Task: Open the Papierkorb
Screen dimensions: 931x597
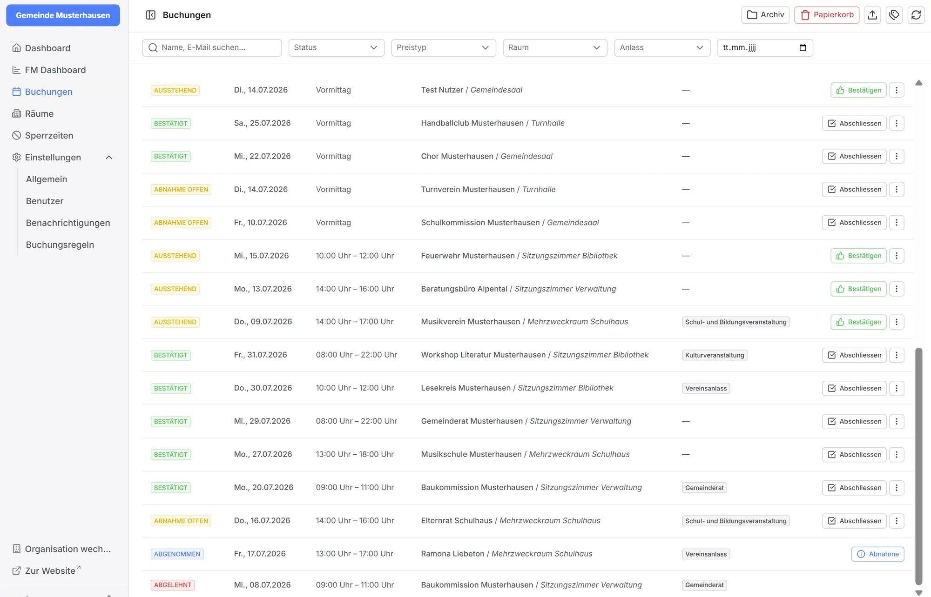Action: pyautogui.click(x=827, y=15)
